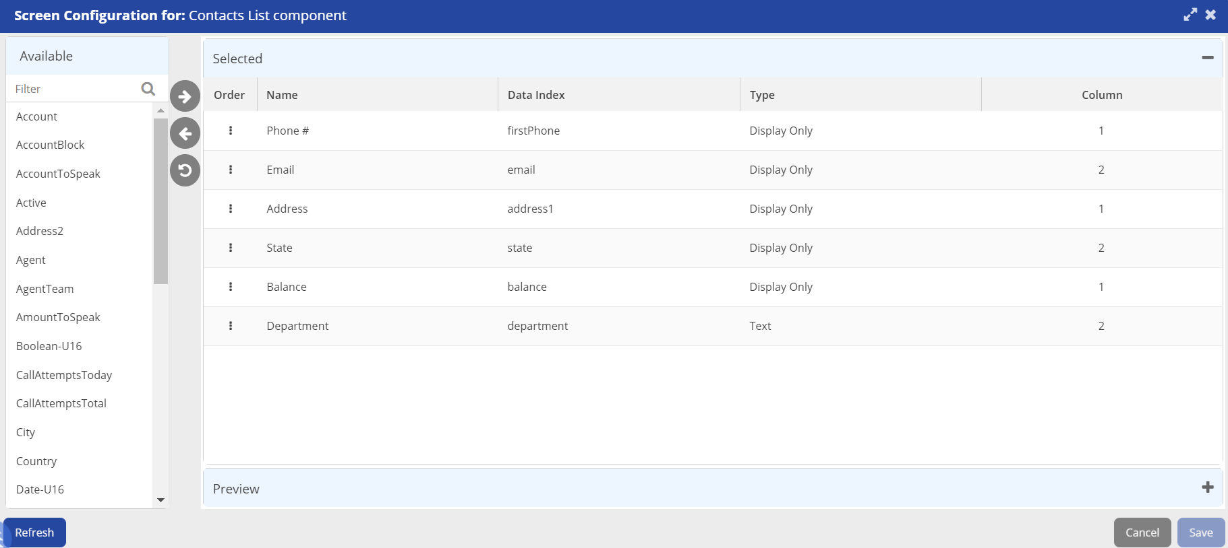Click the Refresh button
This screenshot has height=548, width=1228.
pos(34,533)
